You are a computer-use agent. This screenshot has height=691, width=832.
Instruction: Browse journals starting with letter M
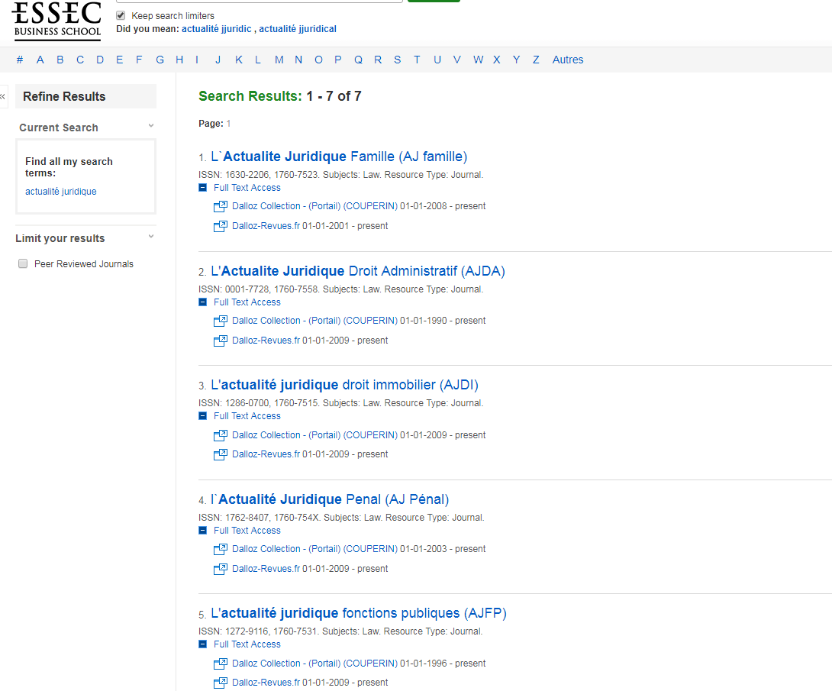coord(279,60)
